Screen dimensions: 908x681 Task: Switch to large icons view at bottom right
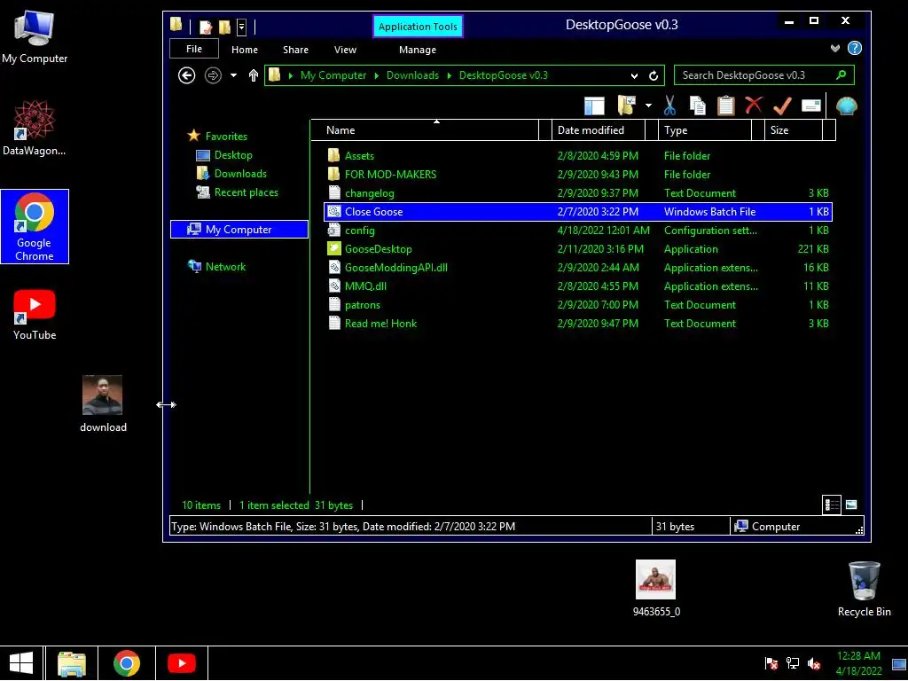tap(851, 505)
